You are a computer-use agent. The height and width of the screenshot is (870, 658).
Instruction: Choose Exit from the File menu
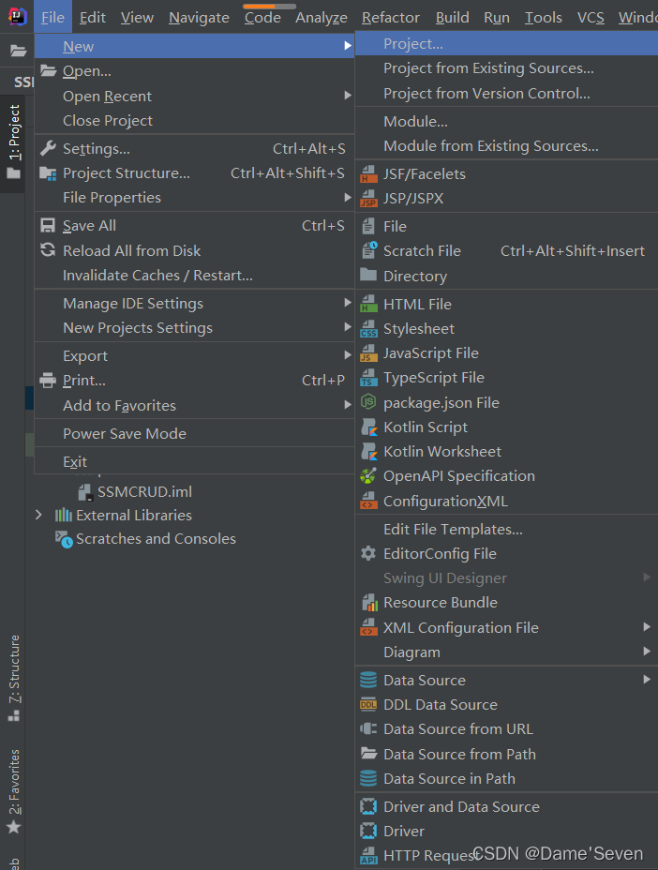point(194,461)
